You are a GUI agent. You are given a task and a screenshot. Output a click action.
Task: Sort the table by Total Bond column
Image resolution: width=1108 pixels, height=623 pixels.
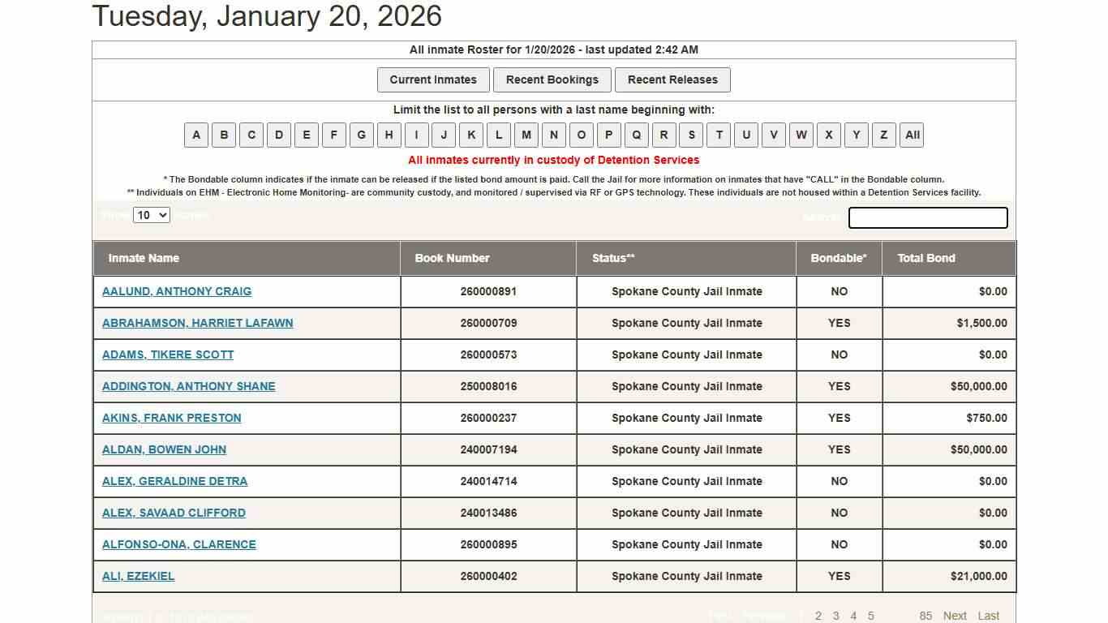(926, 258)
